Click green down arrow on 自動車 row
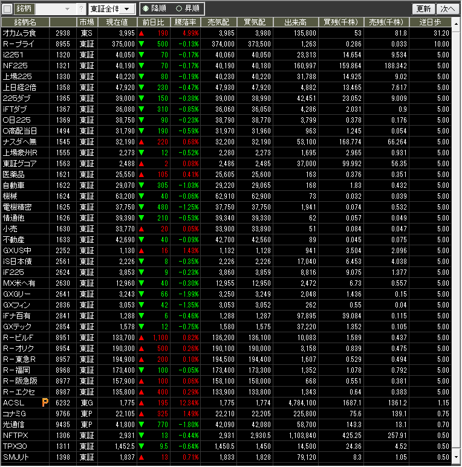462x467 pixels. pyautogui.click(x=142, y=185)
